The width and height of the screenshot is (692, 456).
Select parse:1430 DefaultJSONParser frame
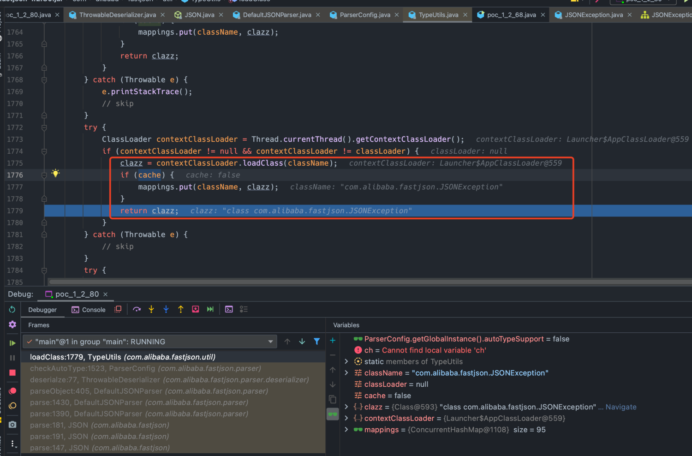[173, 402]
